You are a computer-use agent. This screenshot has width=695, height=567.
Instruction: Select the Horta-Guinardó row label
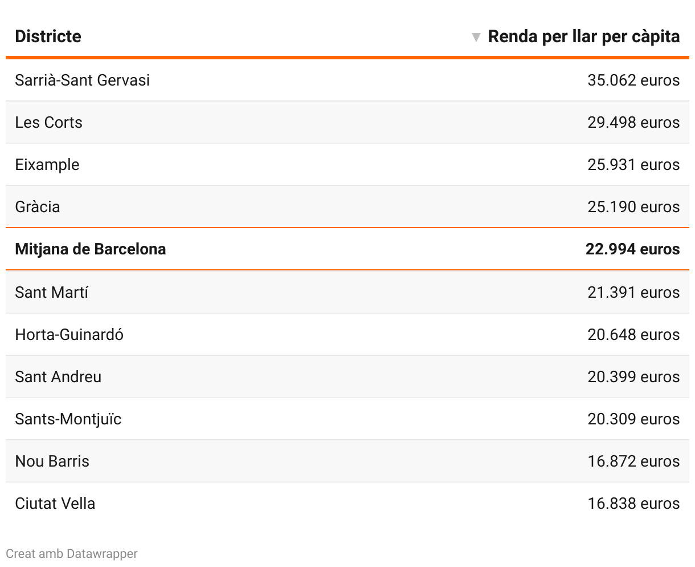(x=69, y=334)
